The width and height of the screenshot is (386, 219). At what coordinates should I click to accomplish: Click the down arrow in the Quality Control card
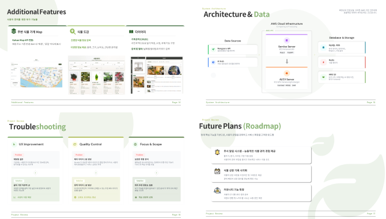coord(96,173)
